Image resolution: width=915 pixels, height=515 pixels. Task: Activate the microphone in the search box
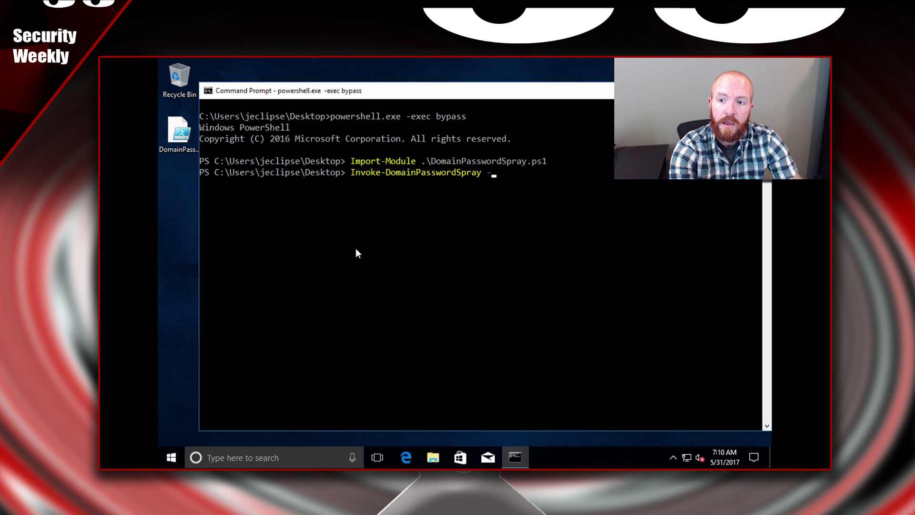point(352,458)
